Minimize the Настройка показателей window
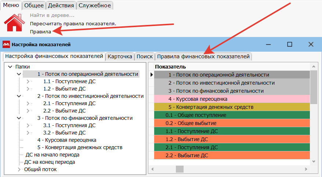 pyautogui.click(x=268, y=44)
